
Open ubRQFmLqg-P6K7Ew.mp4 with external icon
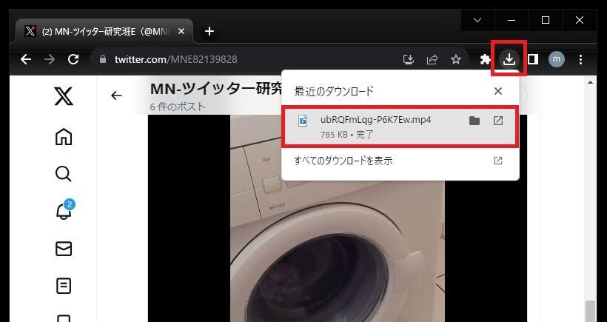(498, 121)
